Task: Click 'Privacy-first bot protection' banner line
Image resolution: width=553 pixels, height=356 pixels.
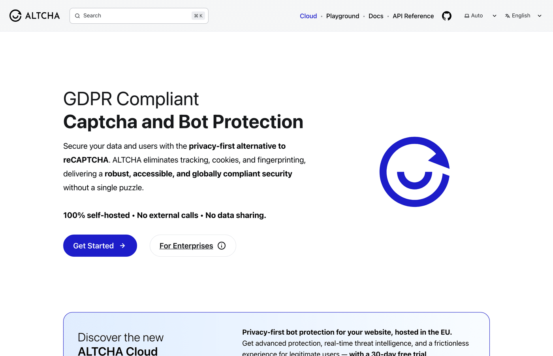Action: (347, 332)
